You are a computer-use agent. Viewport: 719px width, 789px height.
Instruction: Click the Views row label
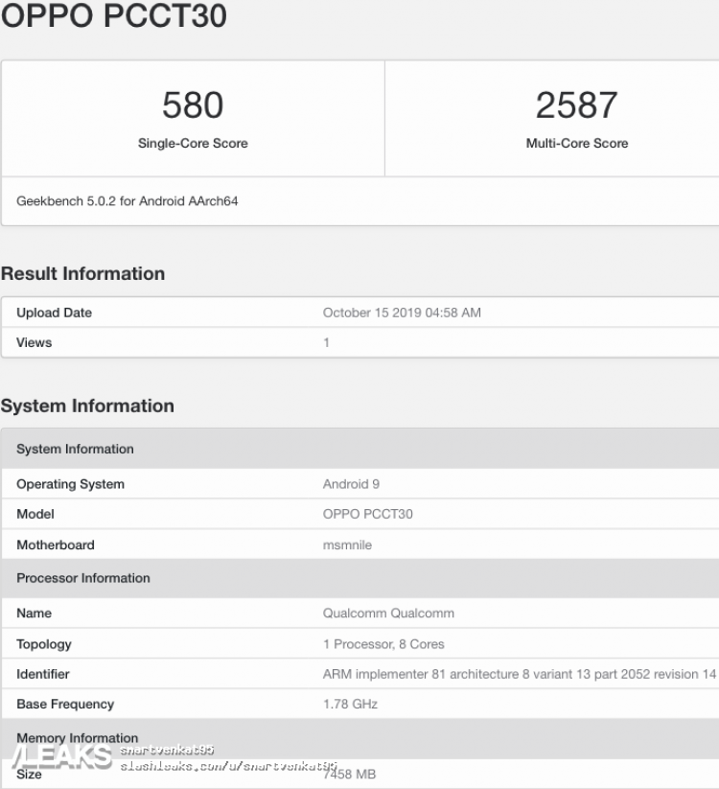click(x=34, y=342)
